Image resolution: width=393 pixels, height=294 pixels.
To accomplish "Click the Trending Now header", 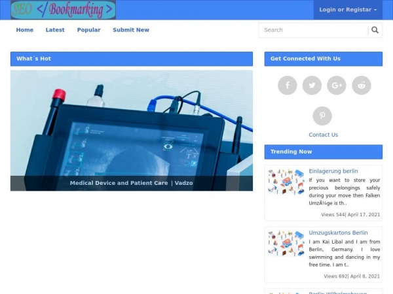I will coord(324,152).
